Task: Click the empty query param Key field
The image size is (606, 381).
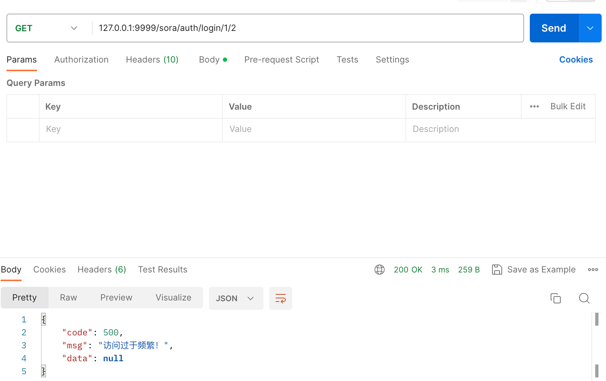Action: click(x=131, y=129)
